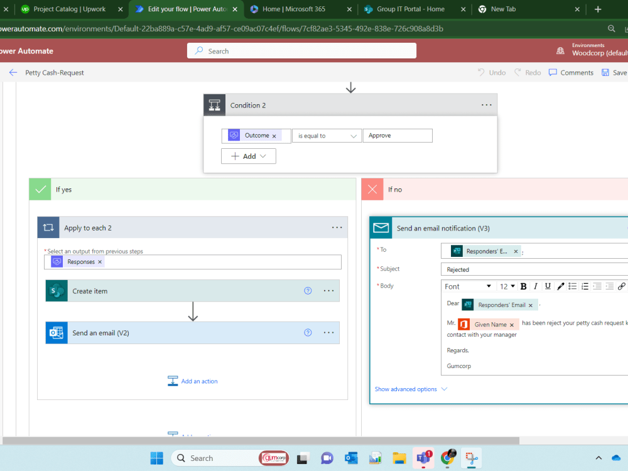Insert a bulleted list
This screenshot has height=471, width=628.
point(573,286)
